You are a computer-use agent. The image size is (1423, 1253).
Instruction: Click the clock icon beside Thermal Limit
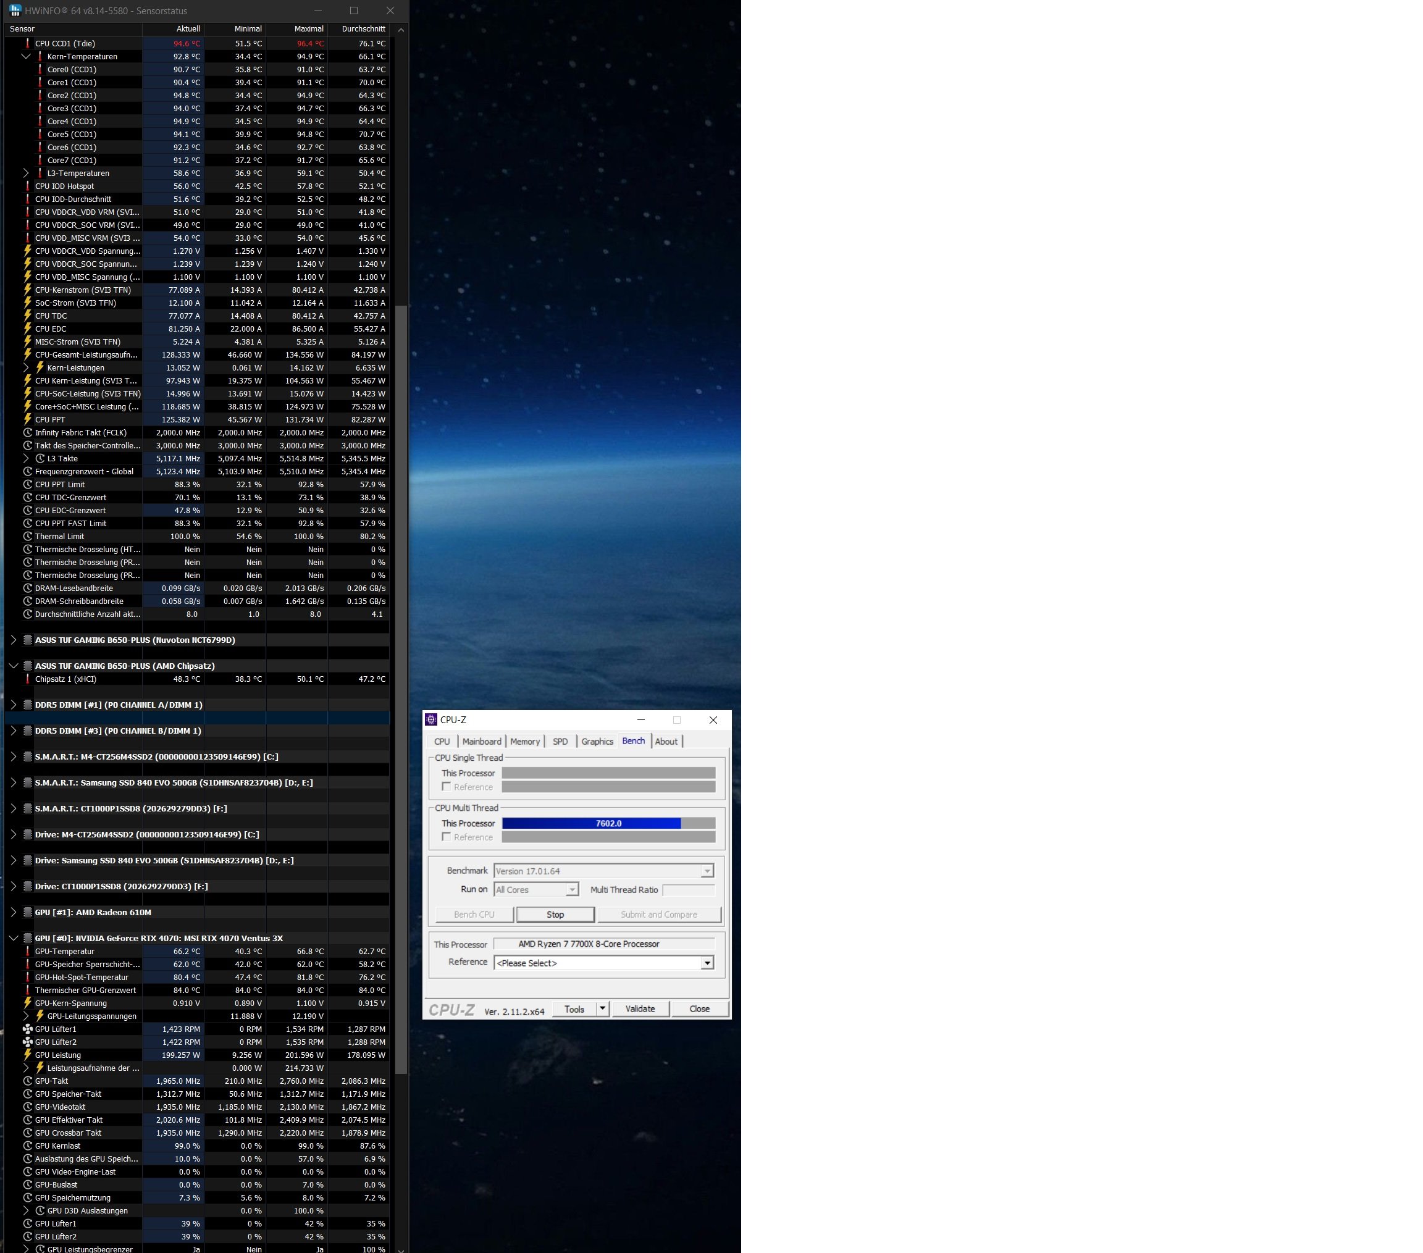[28, 537]
